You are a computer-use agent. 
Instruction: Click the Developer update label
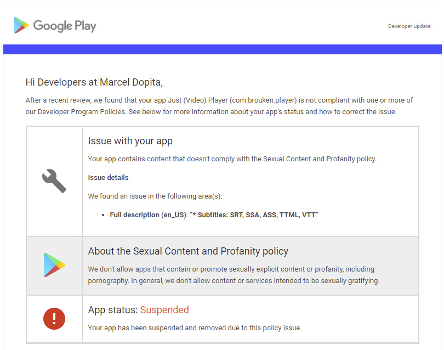[x=409, y=26]
